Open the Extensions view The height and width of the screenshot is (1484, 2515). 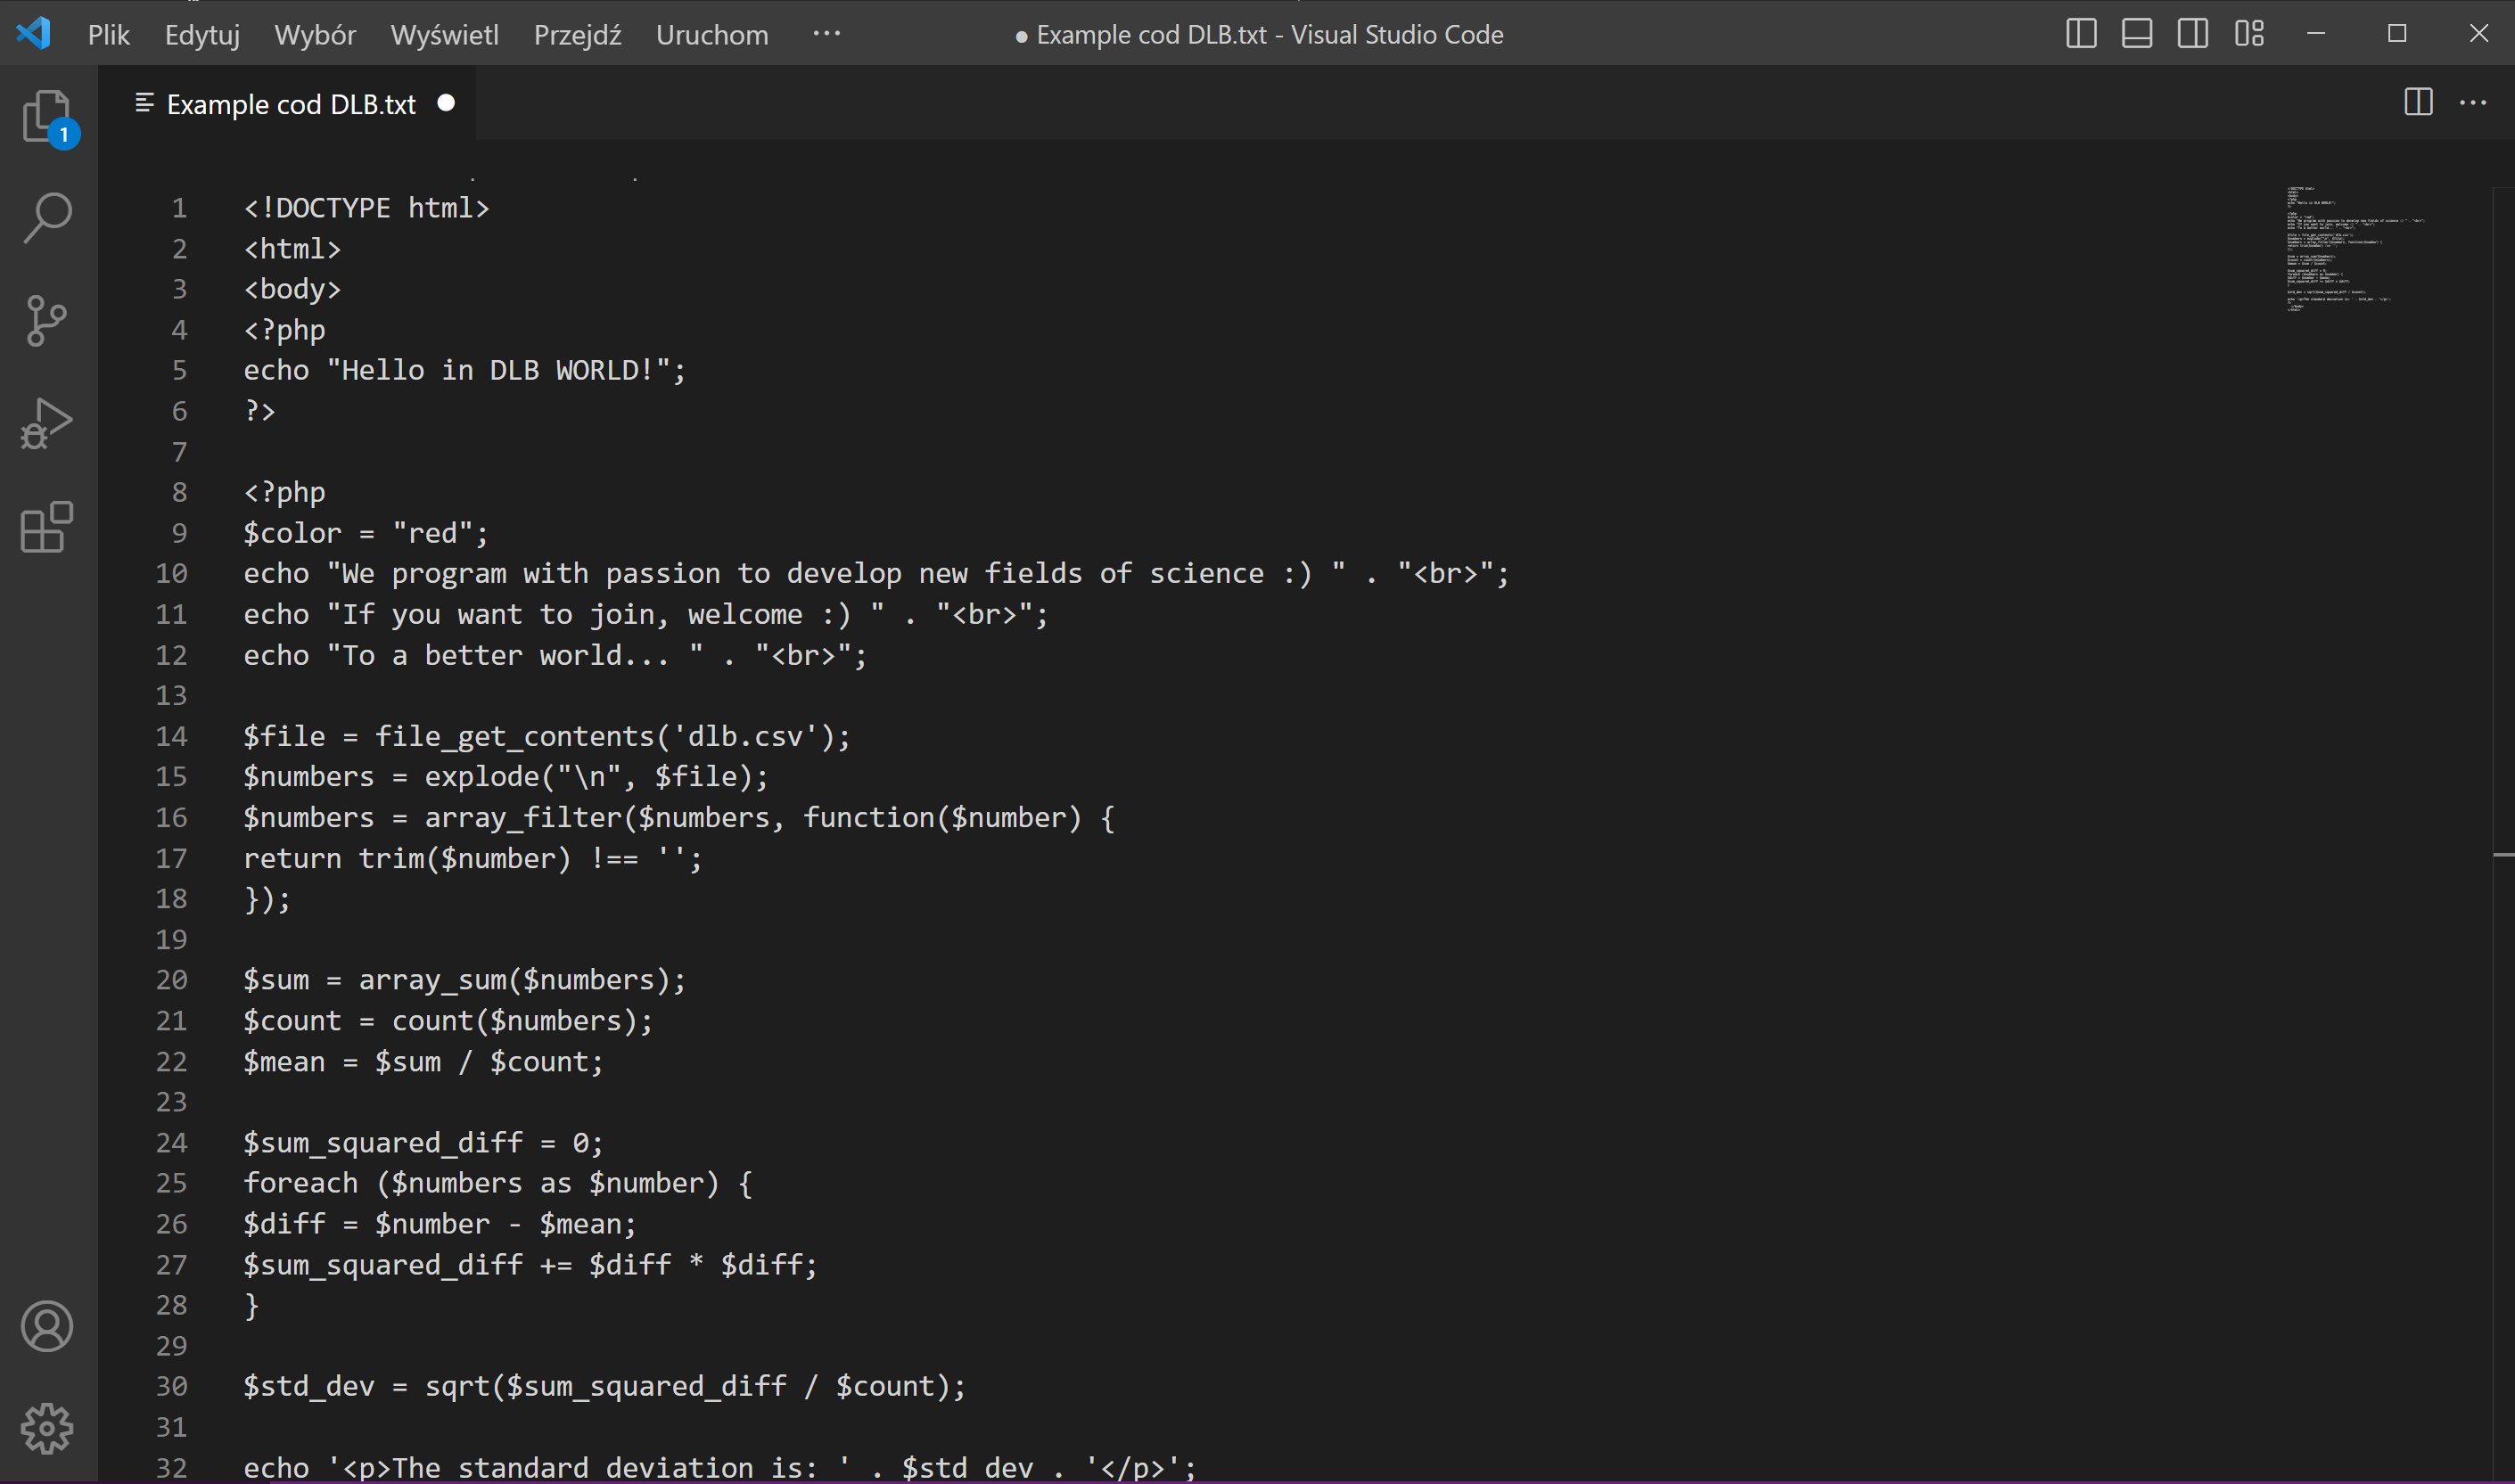pyautogui.click(x=47, y=527)
